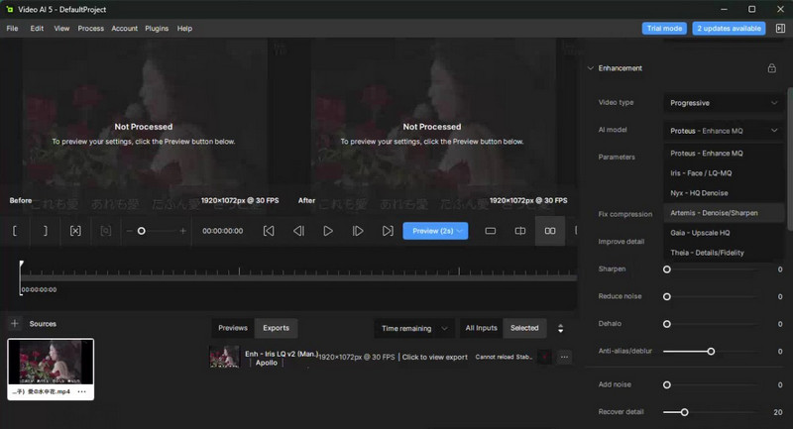This screenshot has width=793, height=429.
Task: Set trim end with right bracket icon
Action: 45,231
